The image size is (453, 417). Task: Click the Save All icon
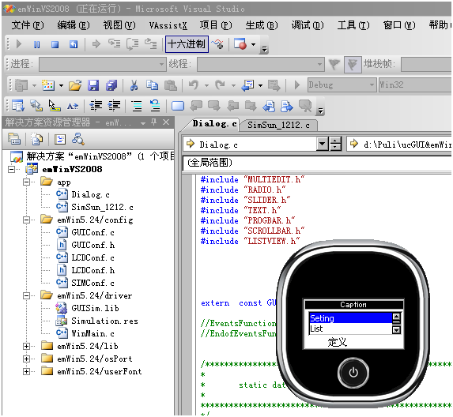click(111, 85)
